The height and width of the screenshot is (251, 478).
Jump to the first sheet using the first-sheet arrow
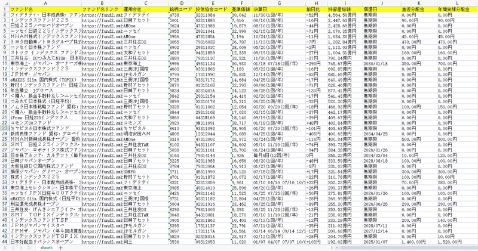point(5,248)
